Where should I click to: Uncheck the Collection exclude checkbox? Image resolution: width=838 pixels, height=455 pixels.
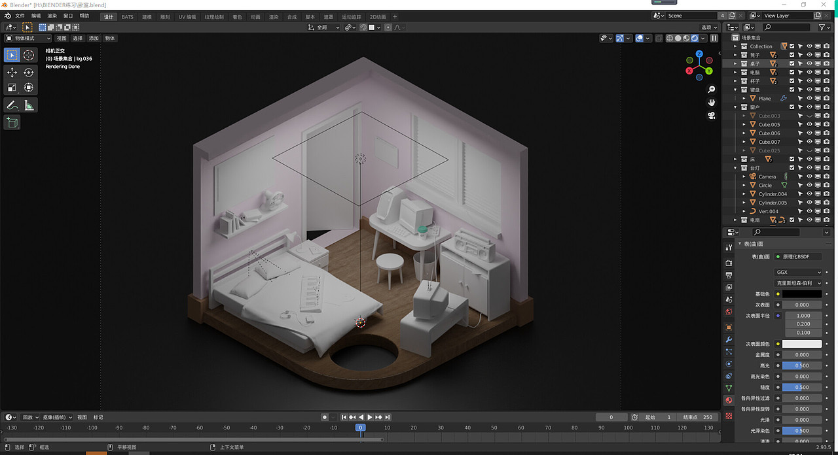click(x=792, y=46)
